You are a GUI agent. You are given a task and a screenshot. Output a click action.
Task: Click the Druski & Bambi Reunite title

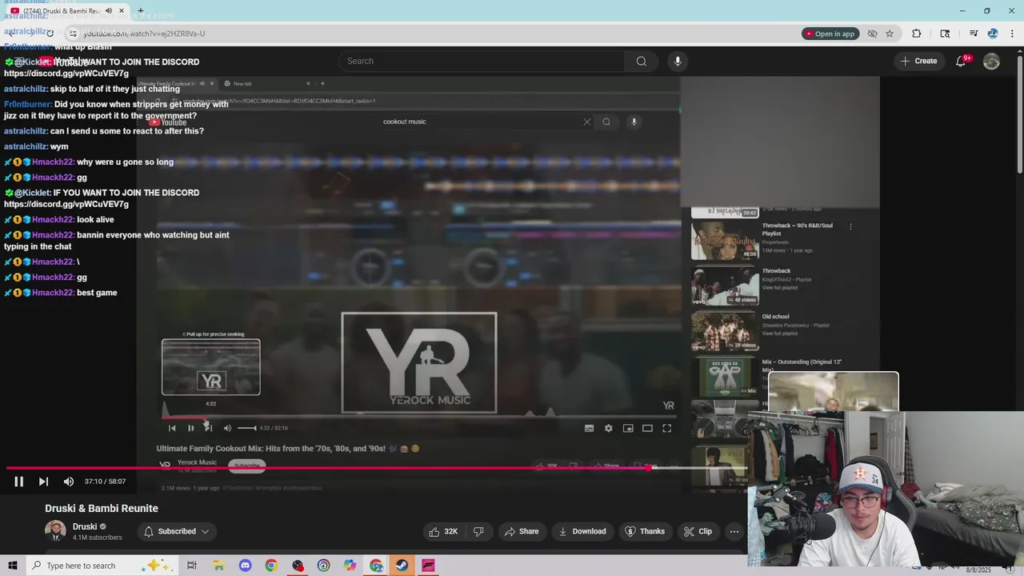tap(102, 509)
